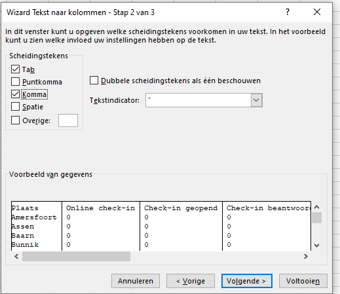Click the horizontal scrollbar thumb in preview
Image resolution: width=340 pixels, height=294 pixels.
(76, 256)
